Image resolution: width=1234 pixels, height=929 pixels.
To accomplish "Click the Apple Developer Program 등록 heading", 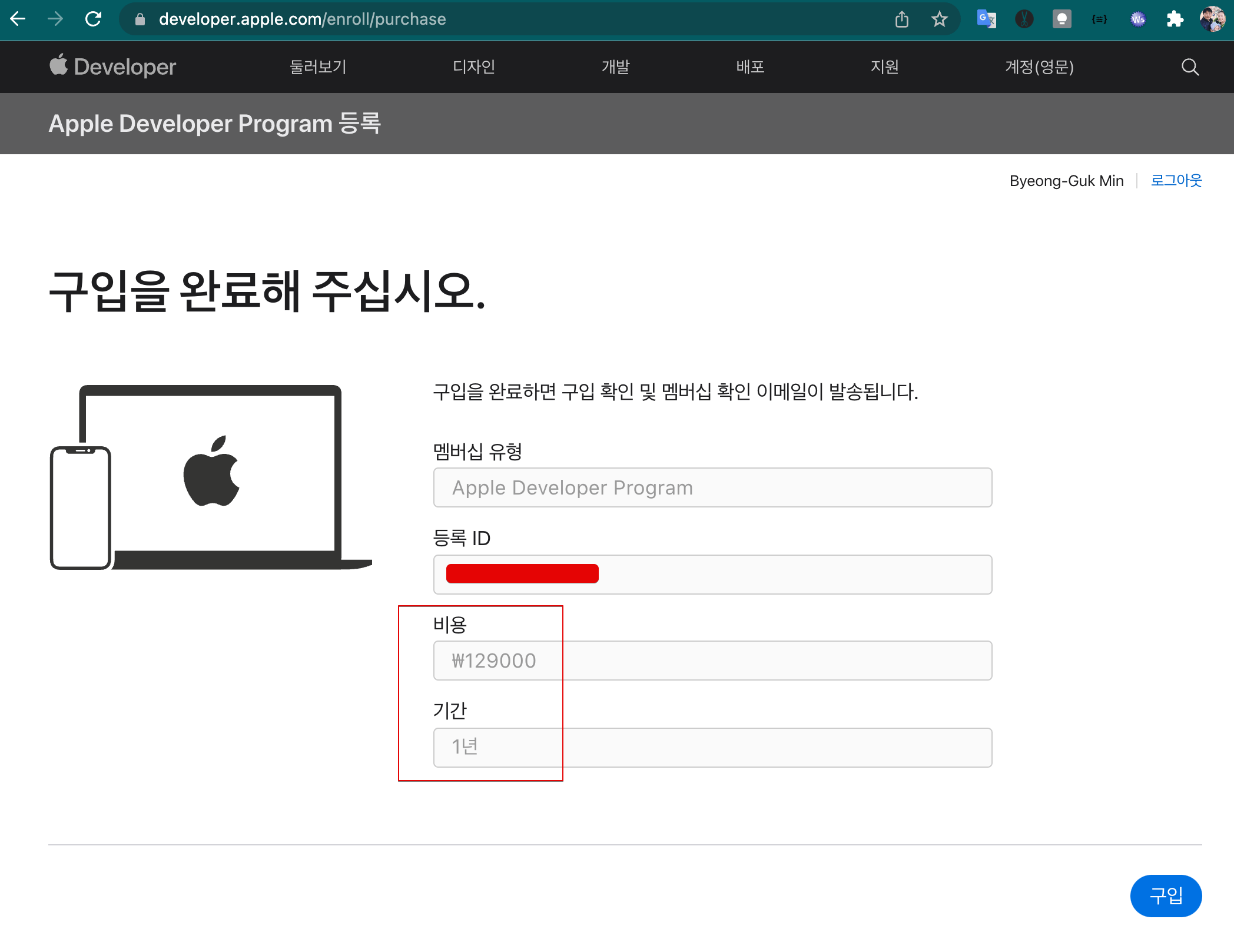I will [x=215, y=124].
